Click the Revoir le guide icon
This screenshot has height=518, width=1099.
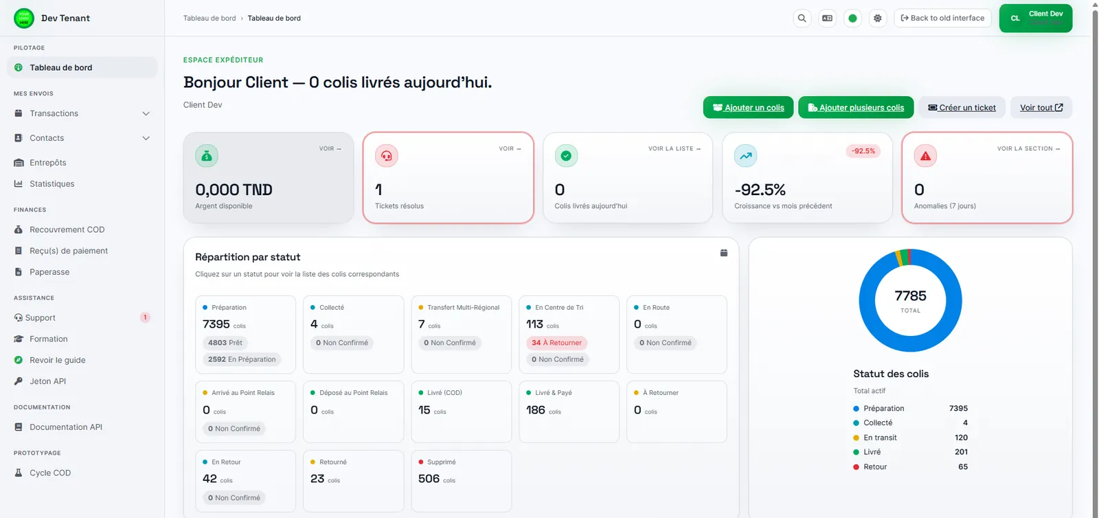tap(19, 360)
